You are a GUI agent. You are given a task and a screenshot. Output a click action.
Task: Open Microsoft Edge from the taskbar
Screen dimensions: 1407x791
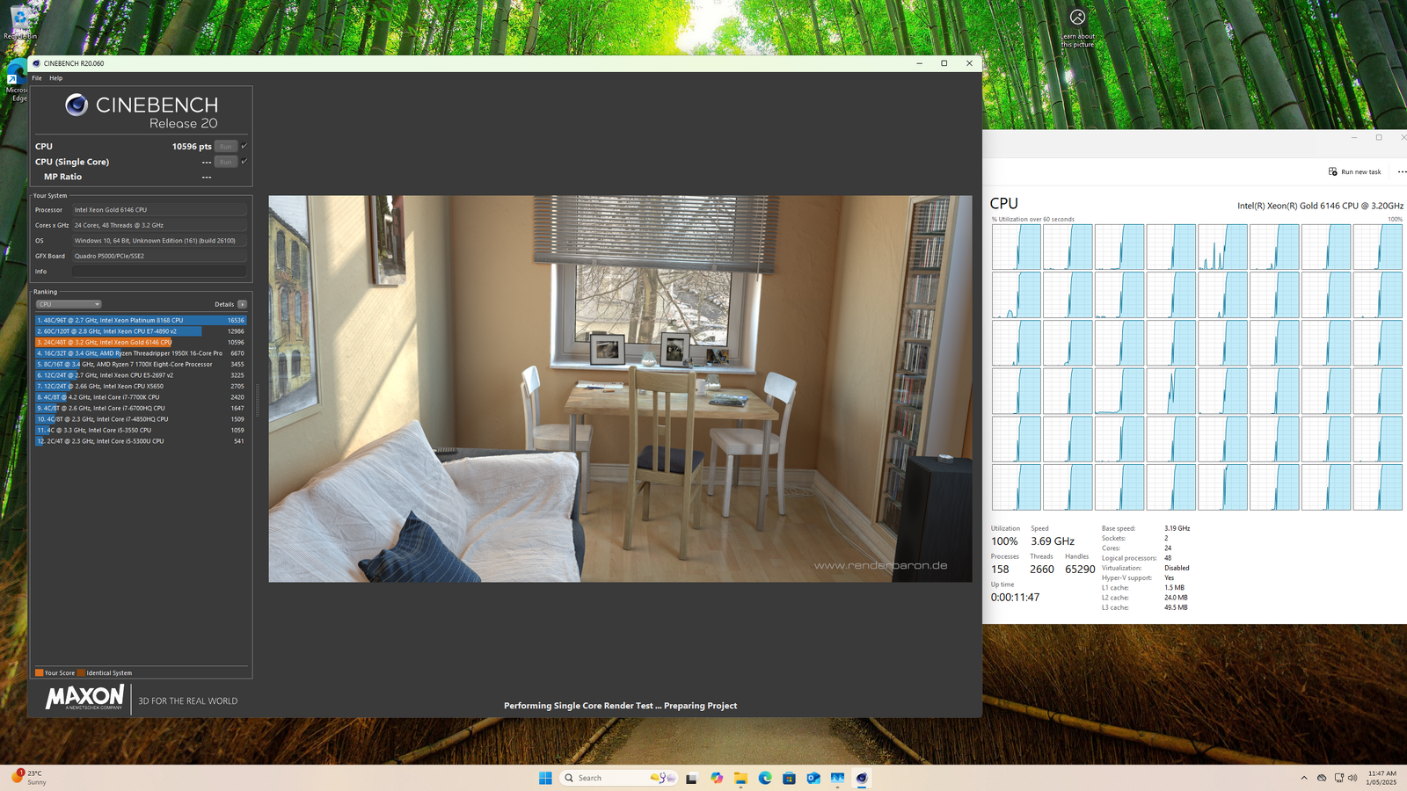pyautogui.click(x=765, y=778)
